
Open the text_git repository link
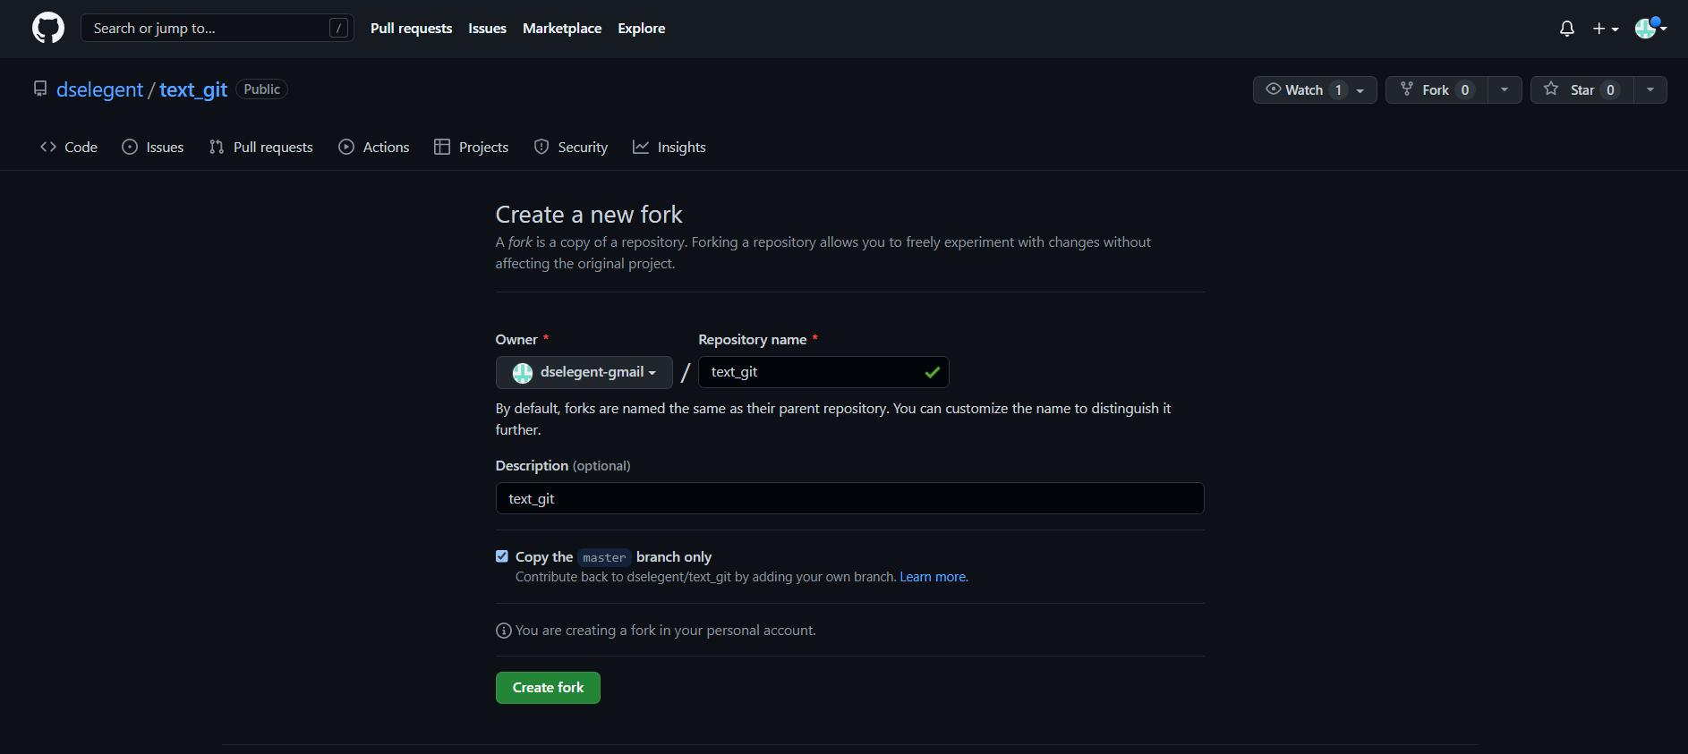tap(193, 89)
